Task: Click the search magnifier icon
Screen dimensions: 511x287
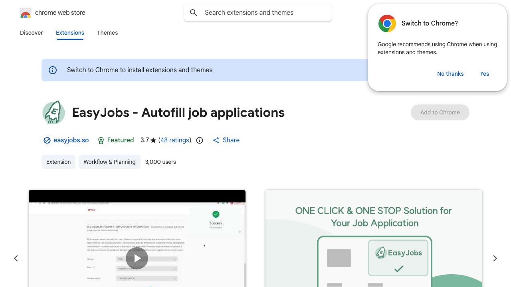Action: click(x=194, y=13)
